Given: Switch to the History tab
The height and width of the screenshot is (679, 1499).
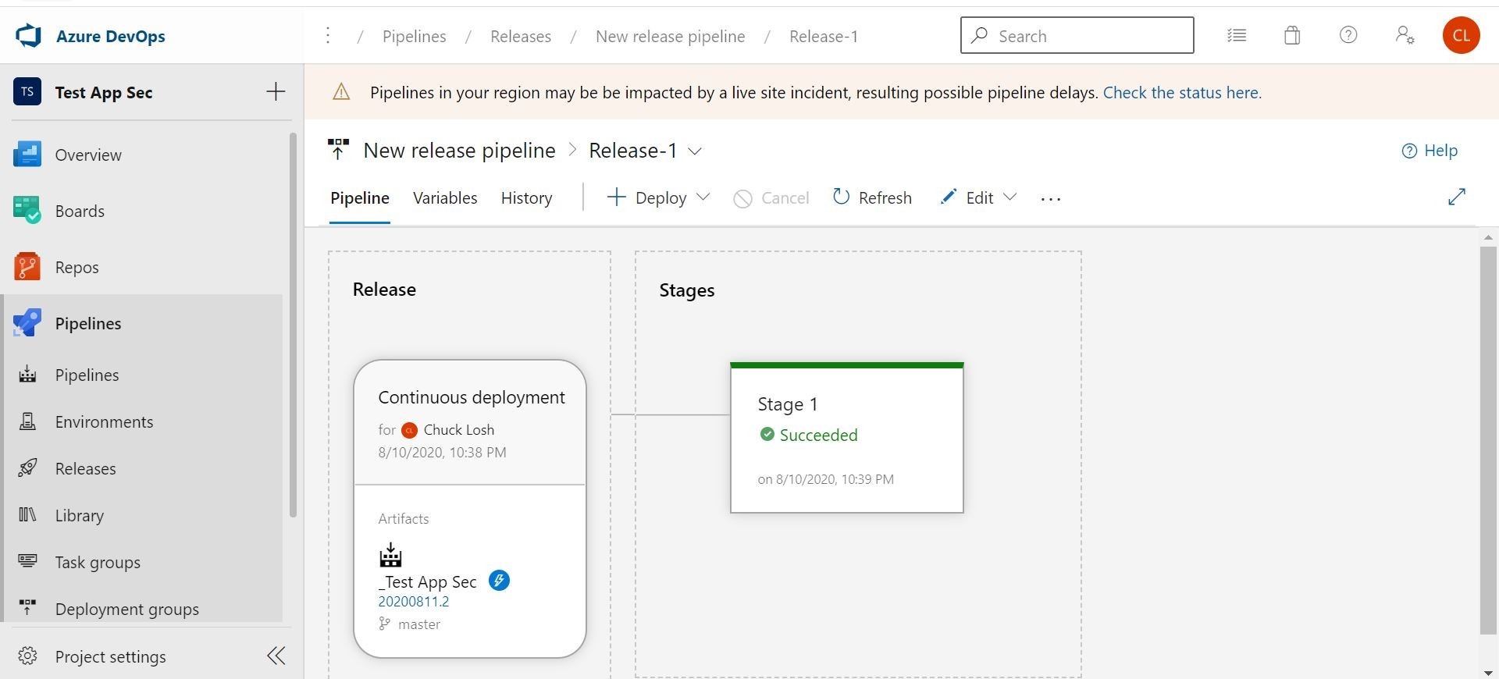Looking at the screenshot, I should [x=526, y=198].
